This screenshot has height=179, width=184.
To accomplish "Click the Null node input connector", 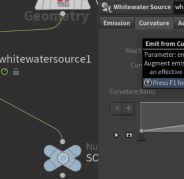I will point(62,142).
